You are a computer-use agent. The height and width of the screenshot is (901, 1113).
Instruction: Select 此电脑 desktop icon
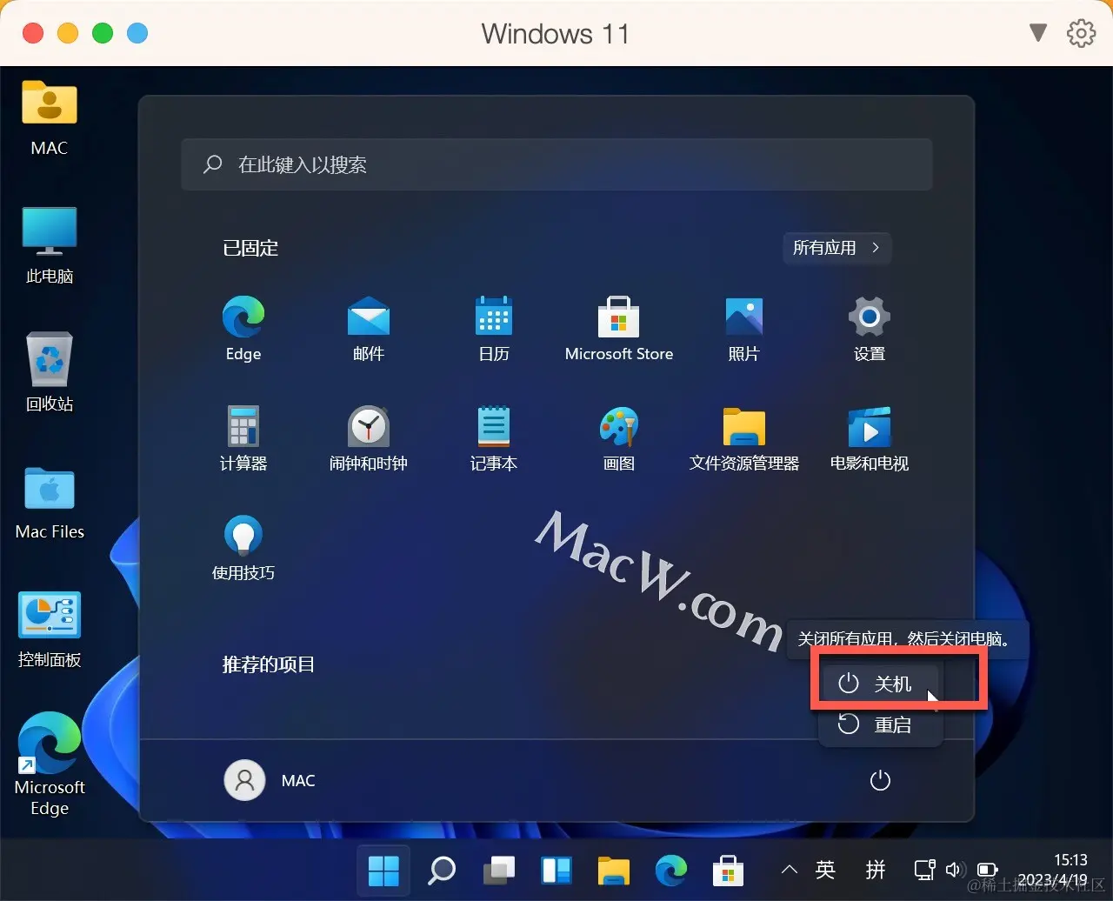click(x=50, y=246)
